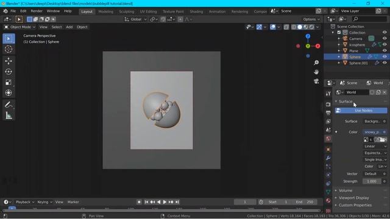Click the End frame 250 field
The height and width of the screenshot is (219, 390).
click(305, 202)
